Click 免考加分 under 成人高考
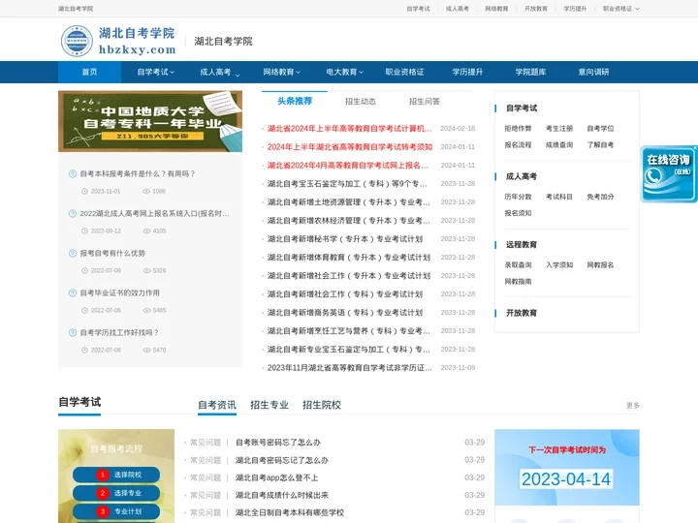This screenshot has height=523, width=698. 600,197
